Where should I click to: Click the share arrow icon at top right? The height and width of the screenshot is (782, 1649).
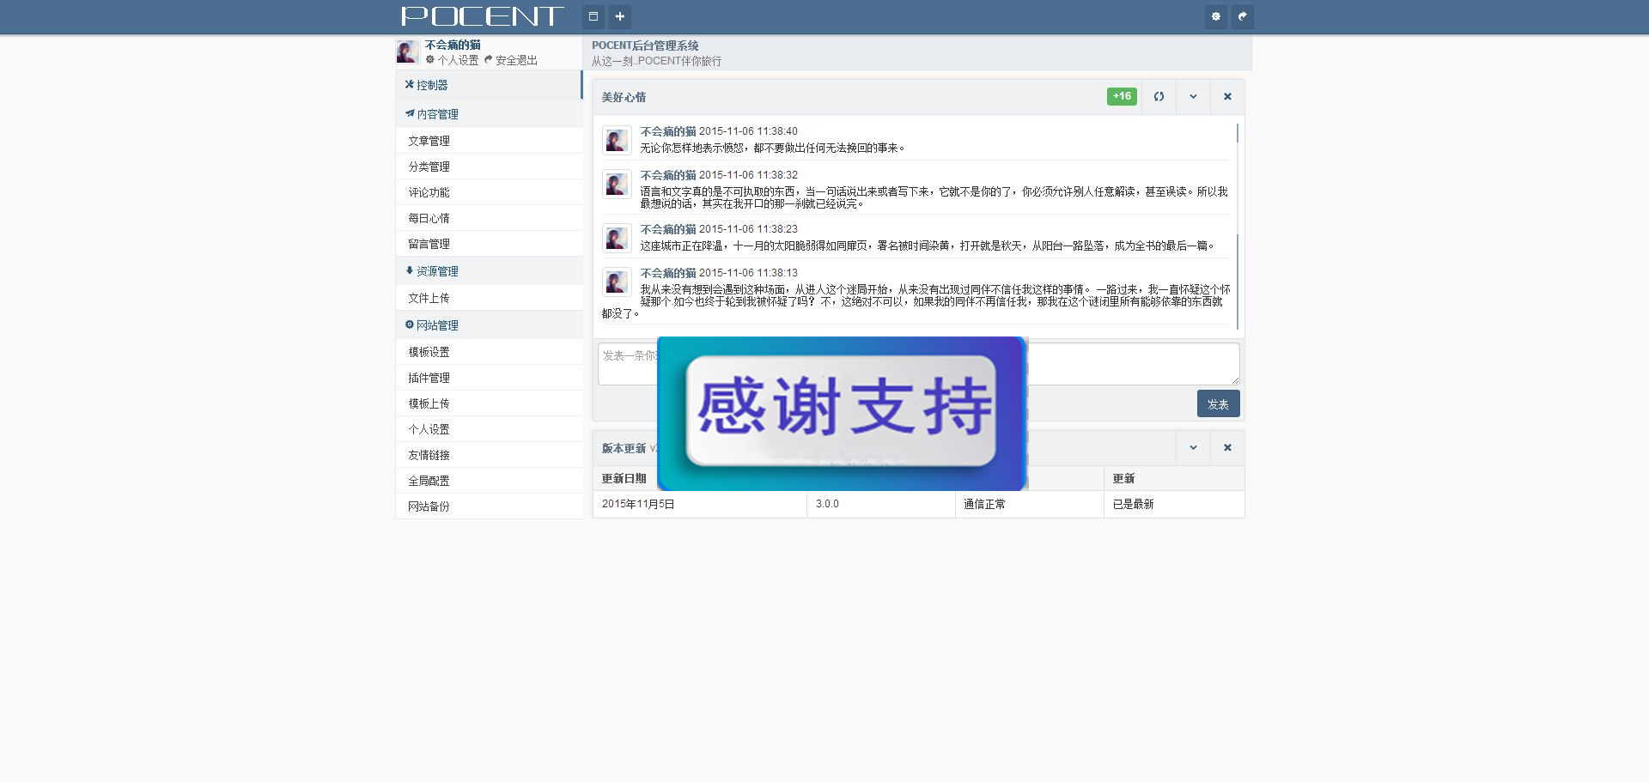[1242, 16]
